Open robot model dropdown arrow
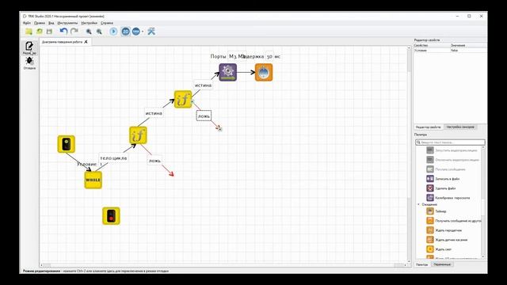The height and width of the screenshot is (285, 507). pyautogui.click(x=143, y=32)
